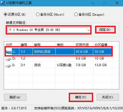Screen dimensions: 123x112
Task: Click the U深度 app logo icon
Action: tap(2, 3)
